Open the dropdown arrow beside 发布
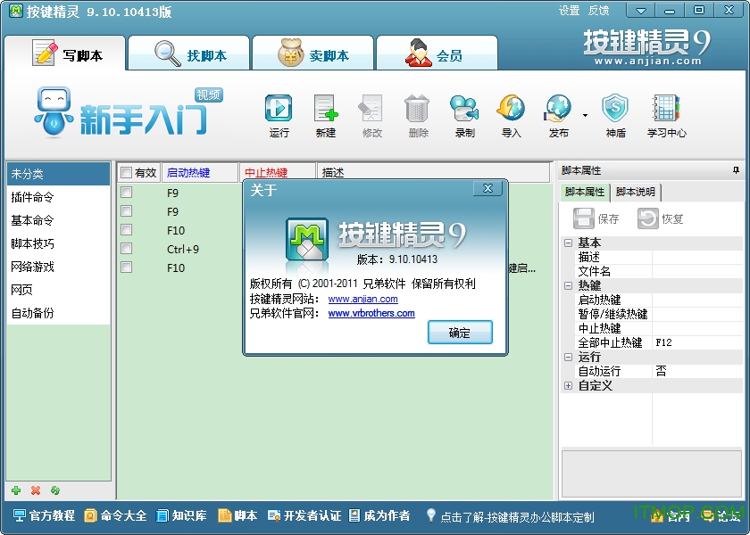The image size is (750, 535). coord(585,115)
